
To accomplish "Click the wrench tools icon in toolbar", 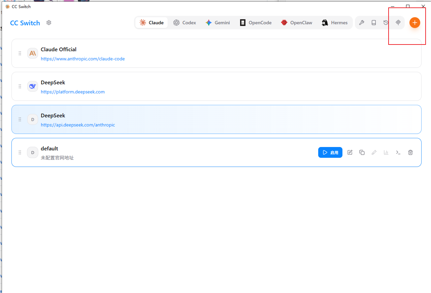I will tap(362, 23).
